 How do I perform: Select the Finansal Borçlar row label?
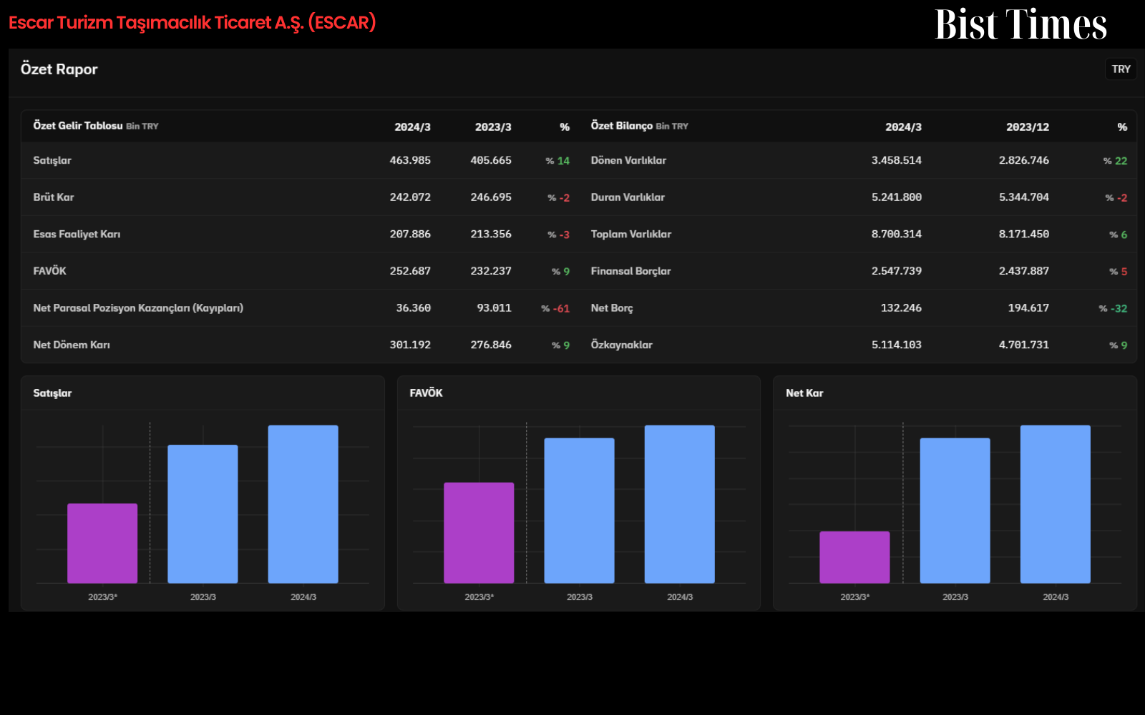pyautogui.click(x=630, y=271)
